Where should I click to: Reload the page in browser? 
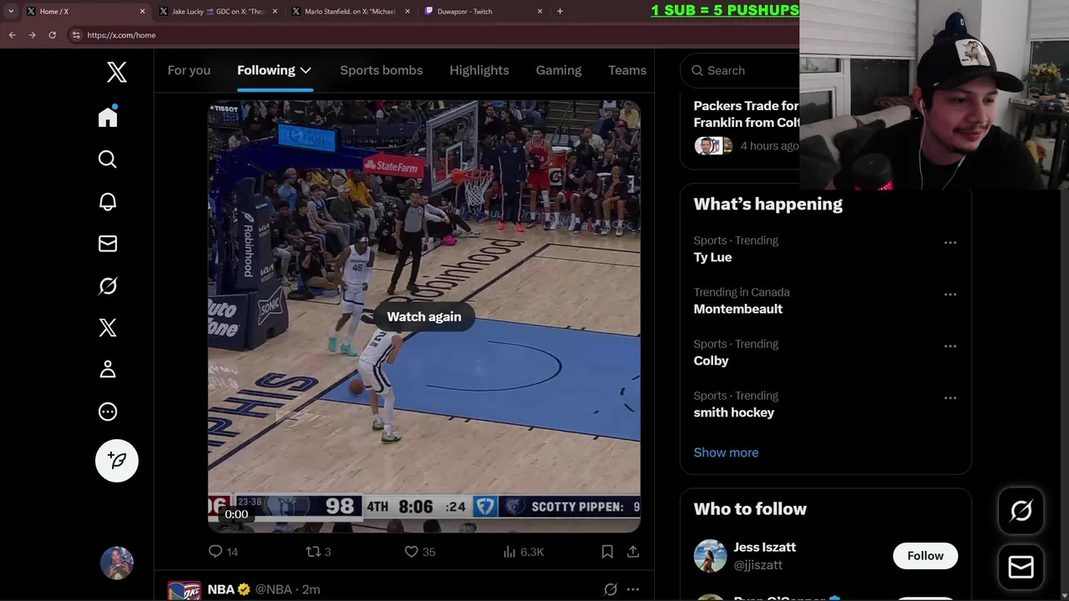52,35
